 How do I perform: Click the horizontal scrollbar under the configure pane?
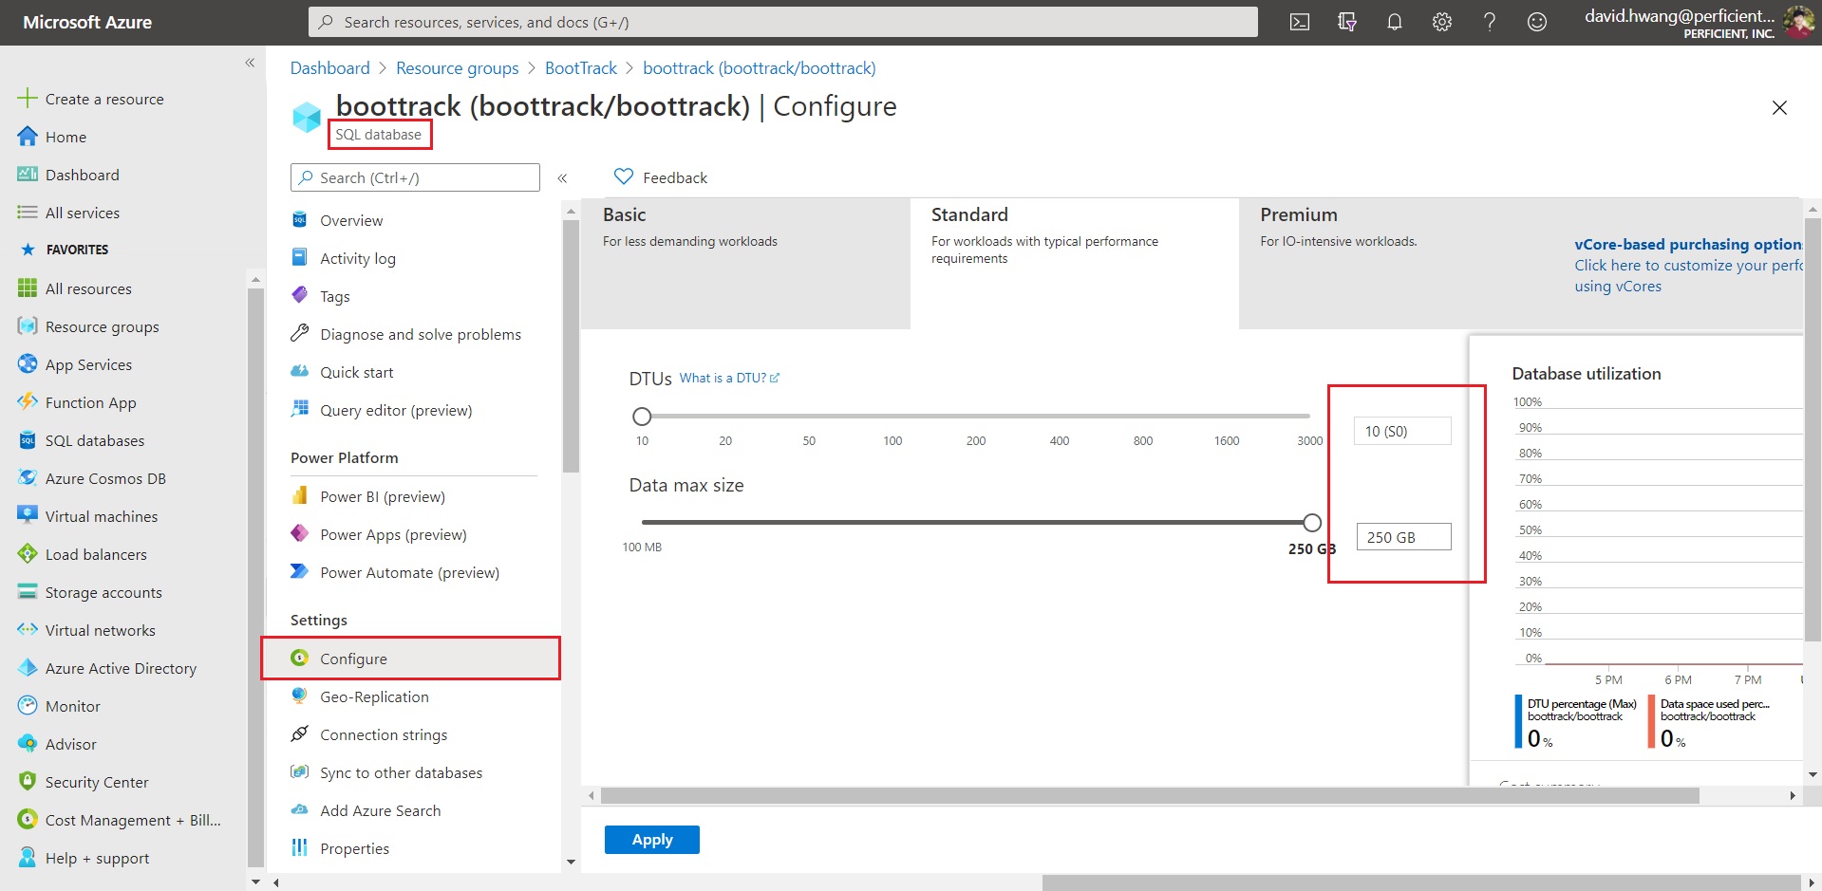coord(1150,795)
